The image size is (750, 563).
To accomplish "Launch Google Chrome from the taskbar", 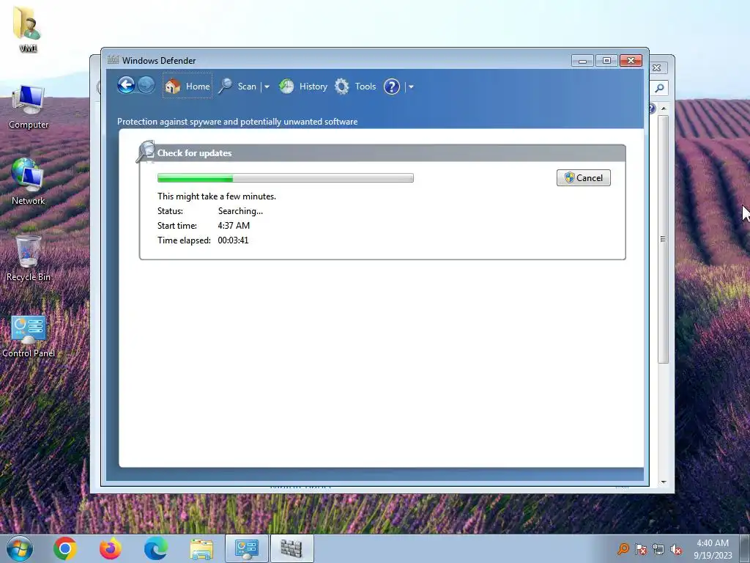I will tap(65, 548).
